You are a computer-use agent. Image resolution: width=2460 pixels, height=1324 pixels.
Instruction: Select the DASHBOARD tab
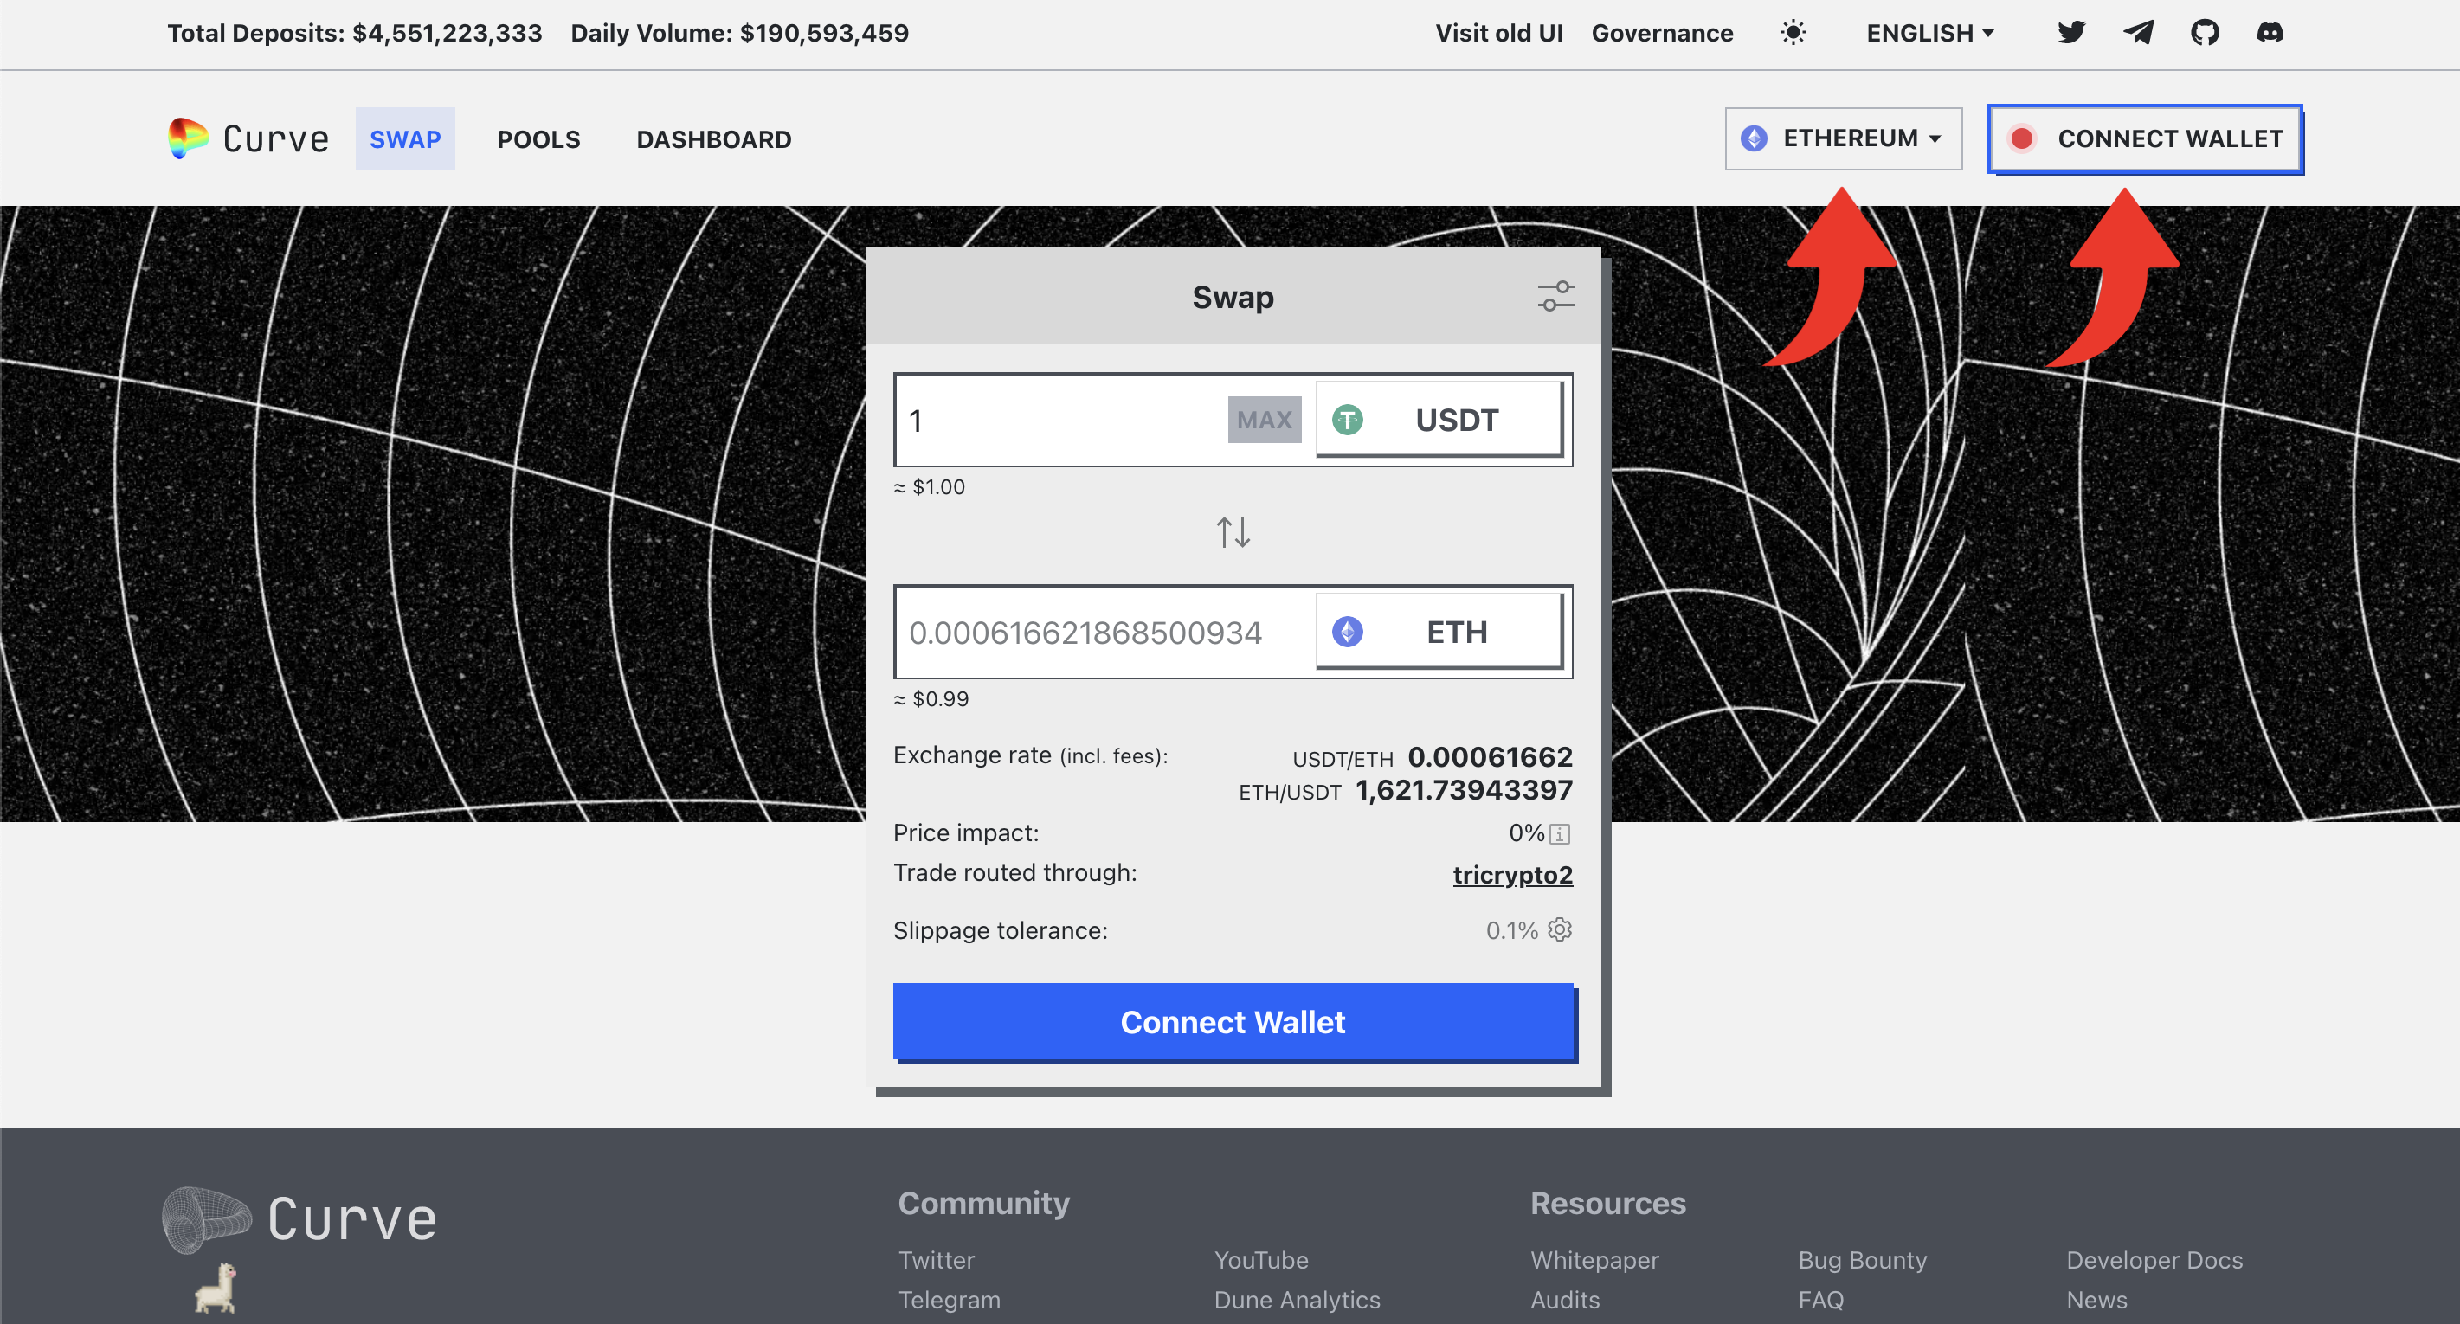point(713,139)
